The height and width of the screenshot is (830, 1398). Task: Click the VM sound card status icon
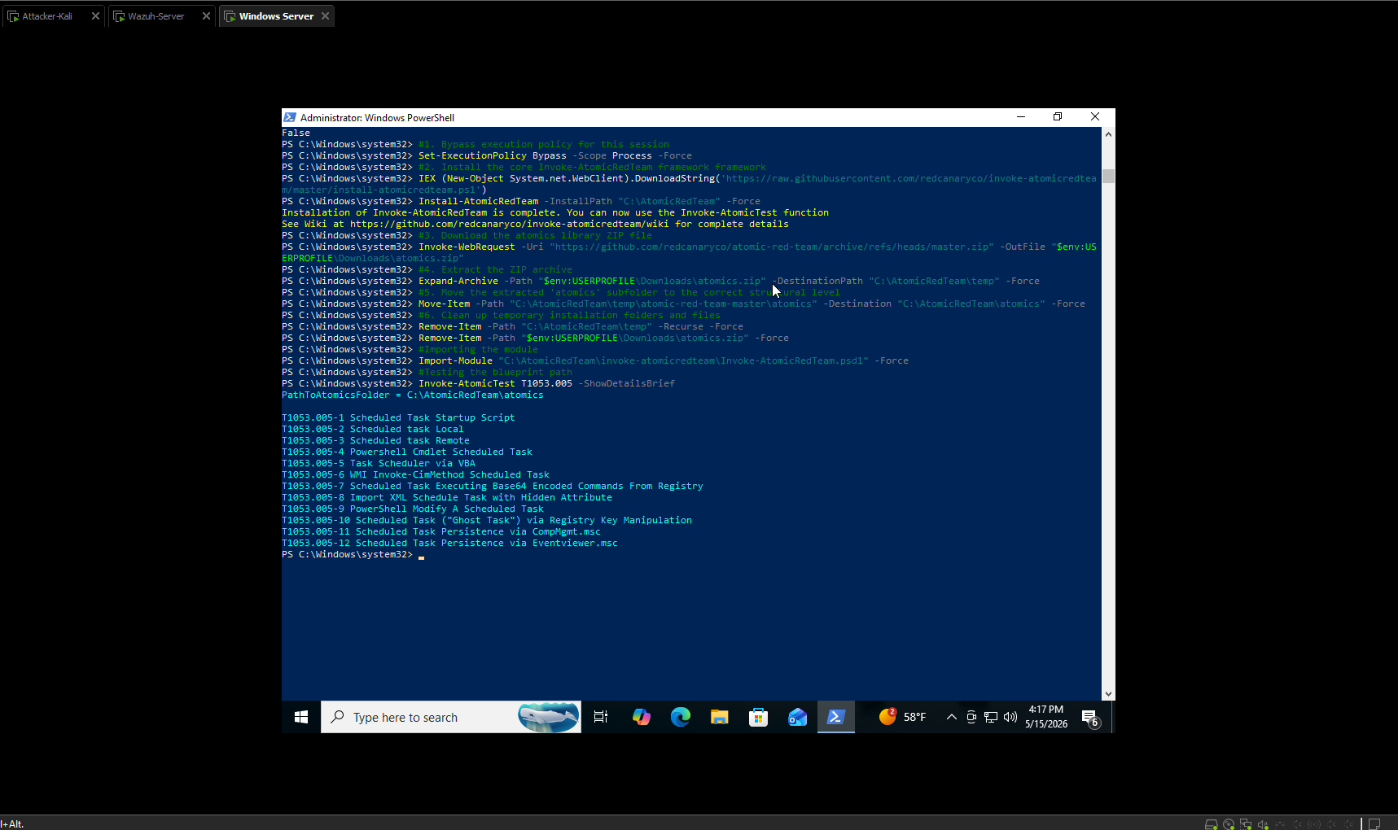click(x=1263, y=823)
